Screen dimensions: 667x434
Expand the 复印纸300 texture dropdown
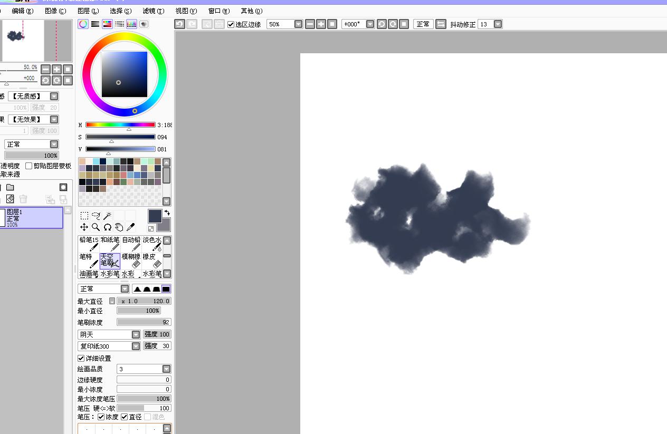pyautogui.click(x=136, y=346)
